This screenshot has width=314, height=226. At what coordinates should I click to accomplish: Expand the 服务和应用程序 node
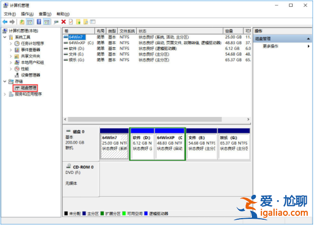click(5, 94)
